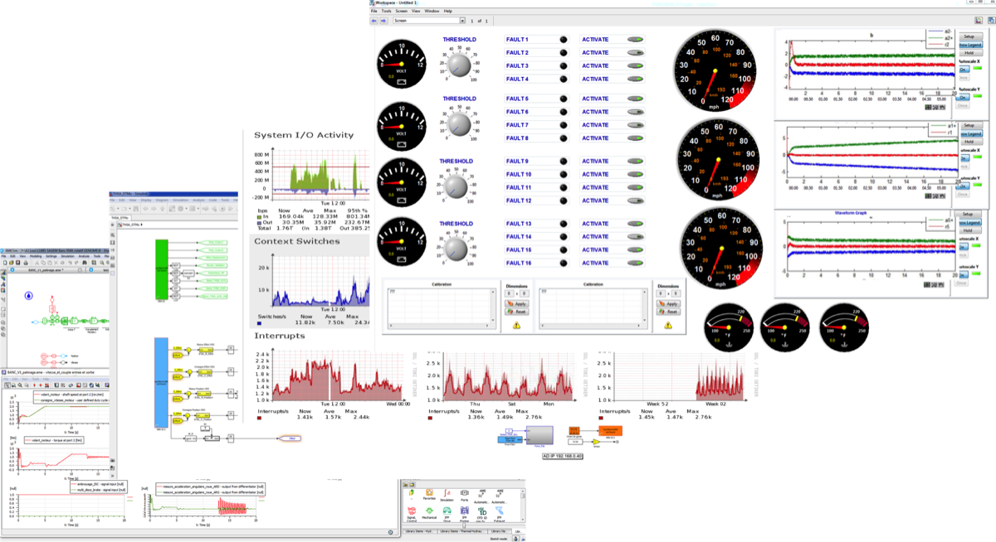Toggle the ACTIVATE switch for FAULT 13
This screenshot has width=996, height=542.
(636, 224)
